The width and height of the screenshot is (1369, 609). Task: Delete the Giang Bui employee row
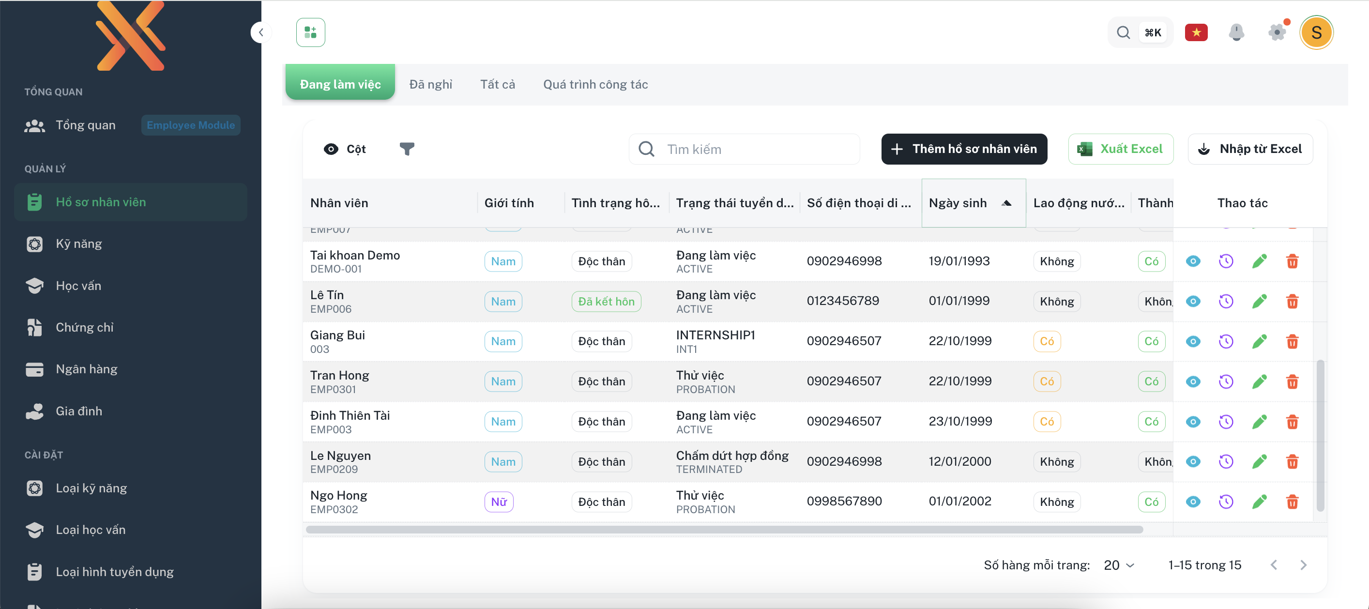point(1292,341)
